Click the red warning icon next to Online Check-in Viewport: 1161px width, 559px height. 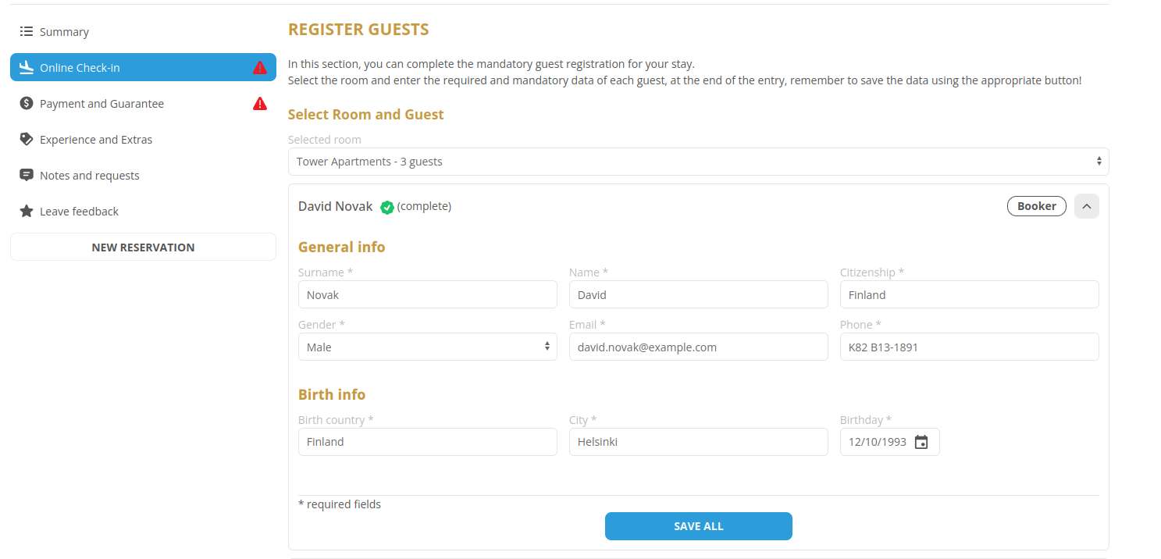click(260, 68)
